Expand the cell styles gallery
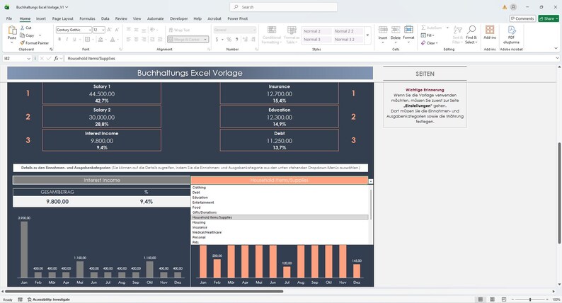The width and height of the screenshot is (562, 303). (x=367, y=35)
